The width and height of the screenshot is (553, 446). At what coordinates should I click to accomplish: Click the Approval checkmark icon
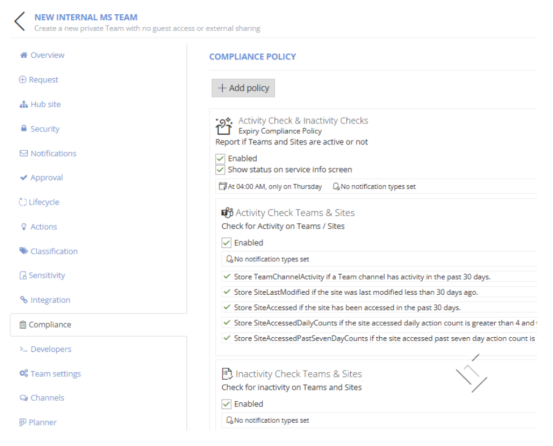24,177
